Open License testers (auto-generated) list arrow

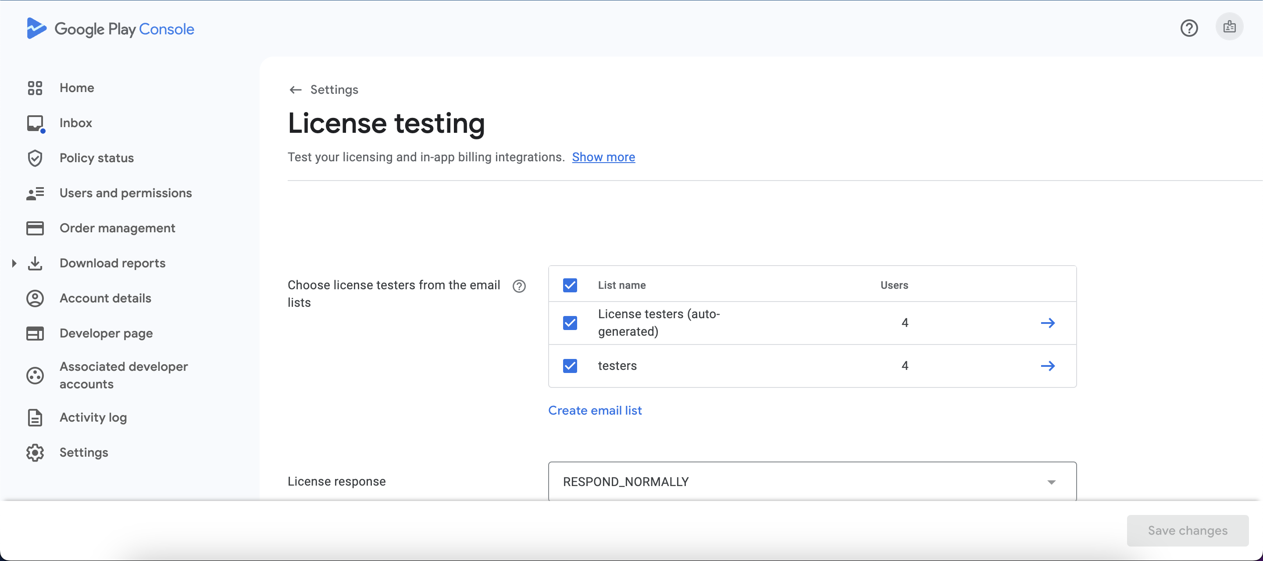[x=1047, y=323]
